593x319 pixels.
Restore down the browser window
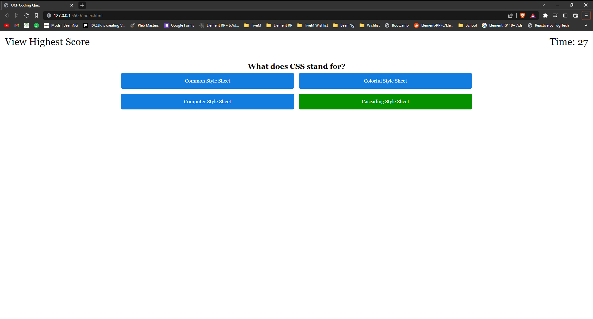(572, 5)
